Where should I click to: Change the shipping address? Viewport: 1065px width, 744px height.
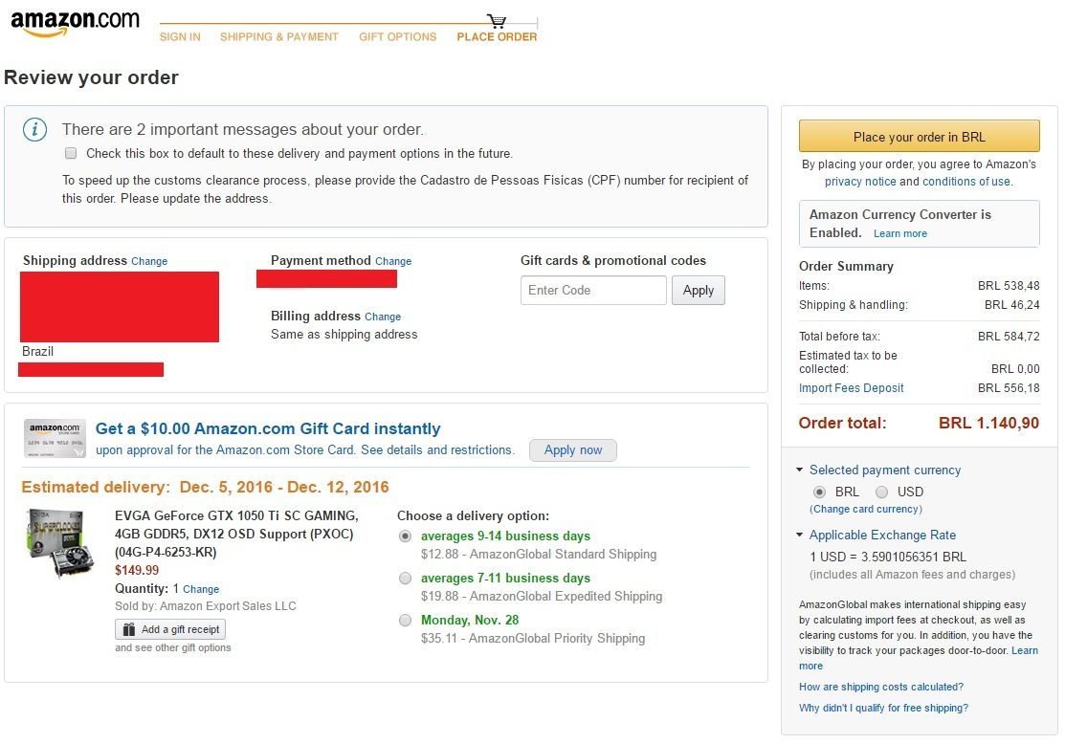(149, 261)
